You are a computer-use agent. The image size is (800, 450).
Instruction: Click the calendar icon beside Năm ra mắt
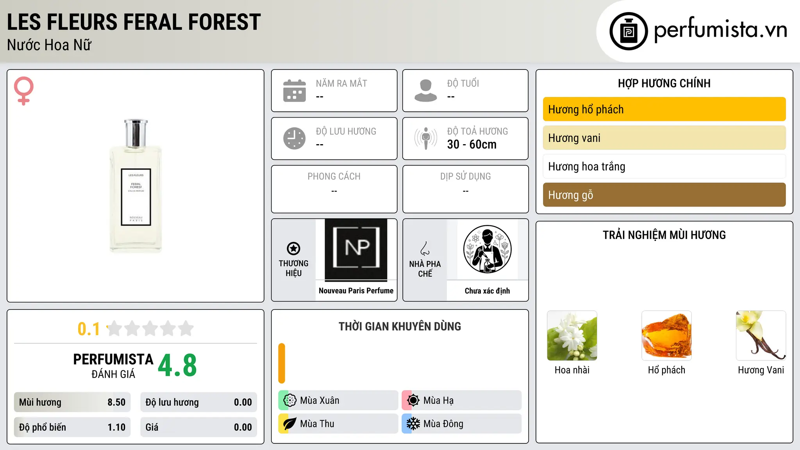[x=295, y=91]
